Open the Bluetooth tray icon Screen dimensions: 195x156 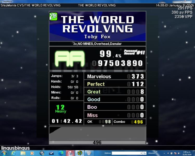168,153
